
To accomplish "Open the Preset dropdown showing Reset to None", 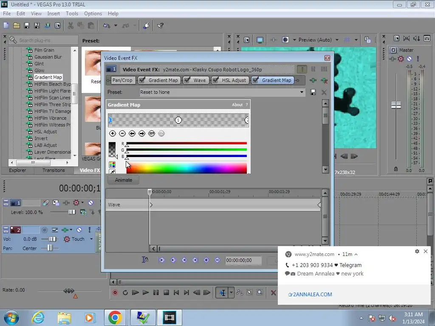I will coord(222,92).
